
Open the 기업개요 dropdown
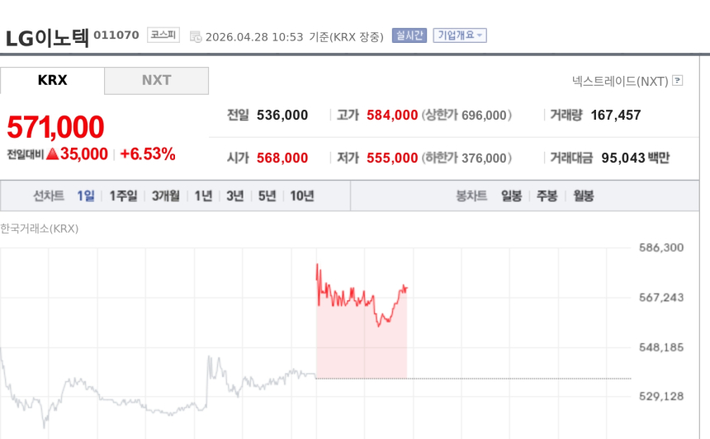tap(460, 35)
